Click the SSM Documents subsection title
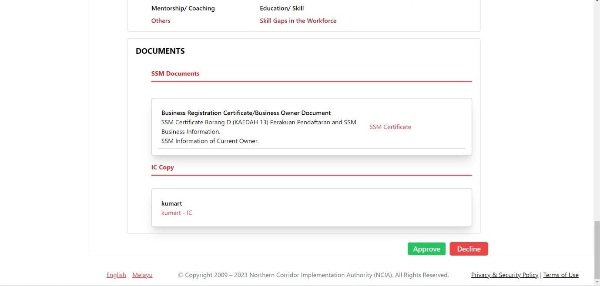Screen dimensions: 600x286 [x=175, y=73]
